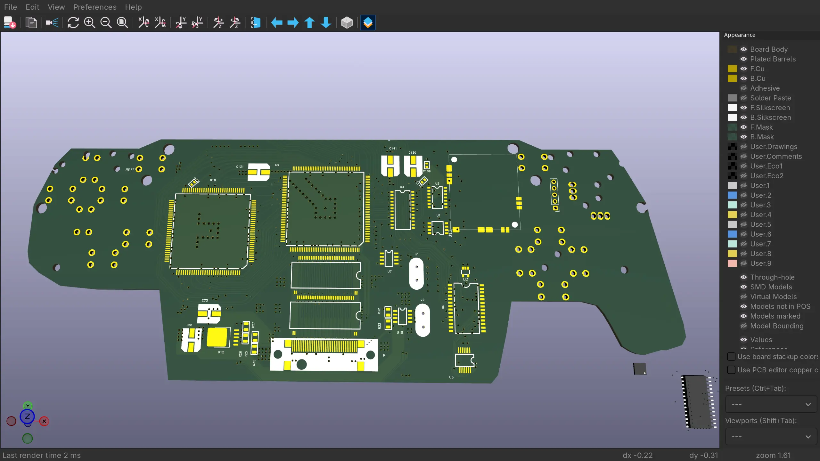Open the Preferences menu
This screenshot has width=820, height=461.
point(95,7)
